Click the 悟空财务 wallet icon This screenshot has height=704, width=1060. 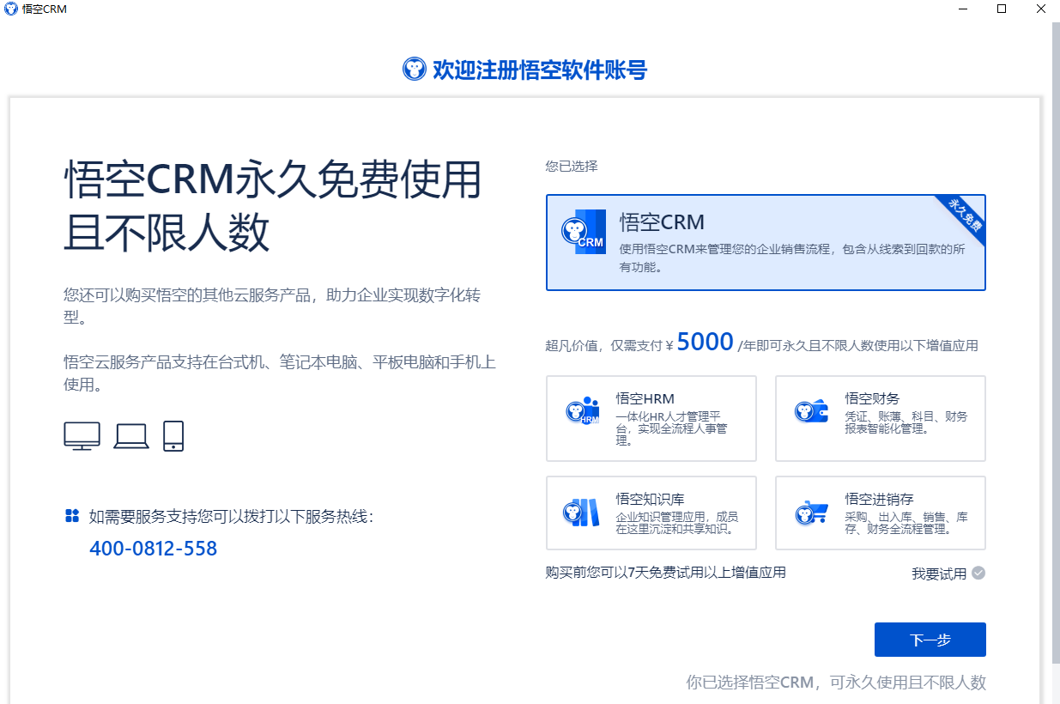click(x=811, y=411)
